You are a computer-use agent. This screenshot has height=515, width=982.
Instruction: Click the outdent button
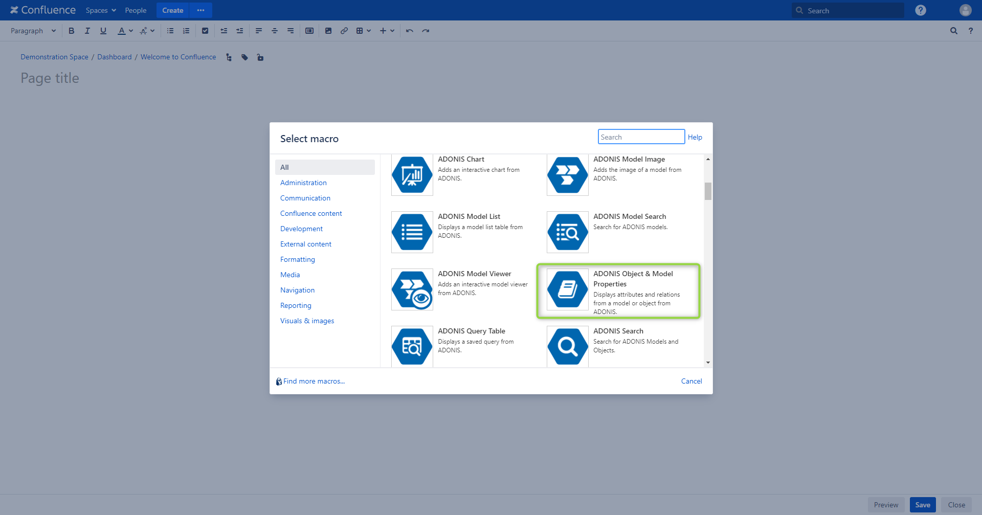point(224,31)
